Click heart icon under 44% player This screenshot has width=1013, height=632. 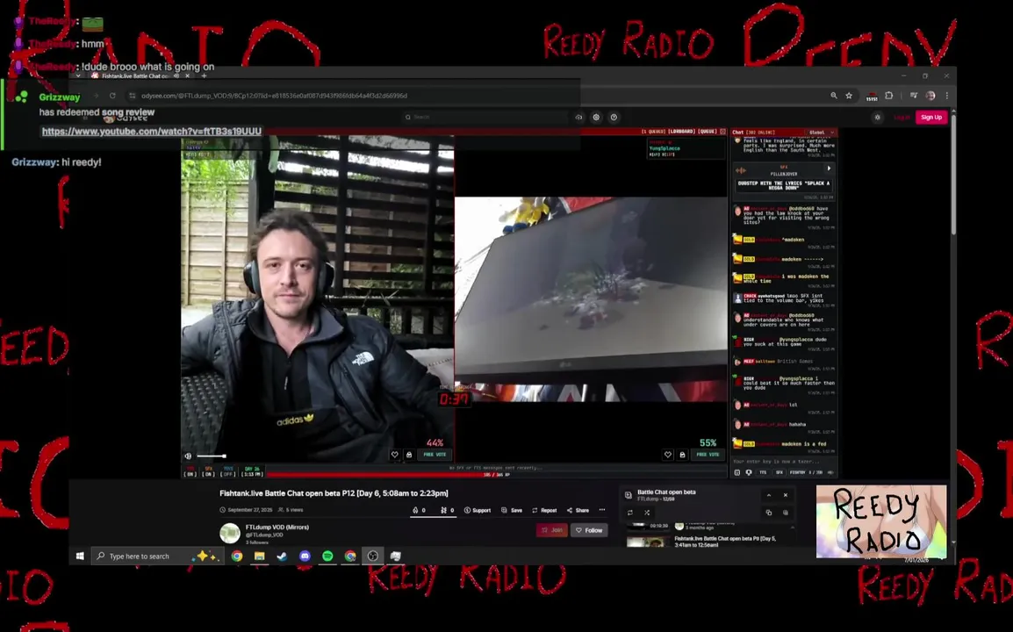[x=395, y=455]
